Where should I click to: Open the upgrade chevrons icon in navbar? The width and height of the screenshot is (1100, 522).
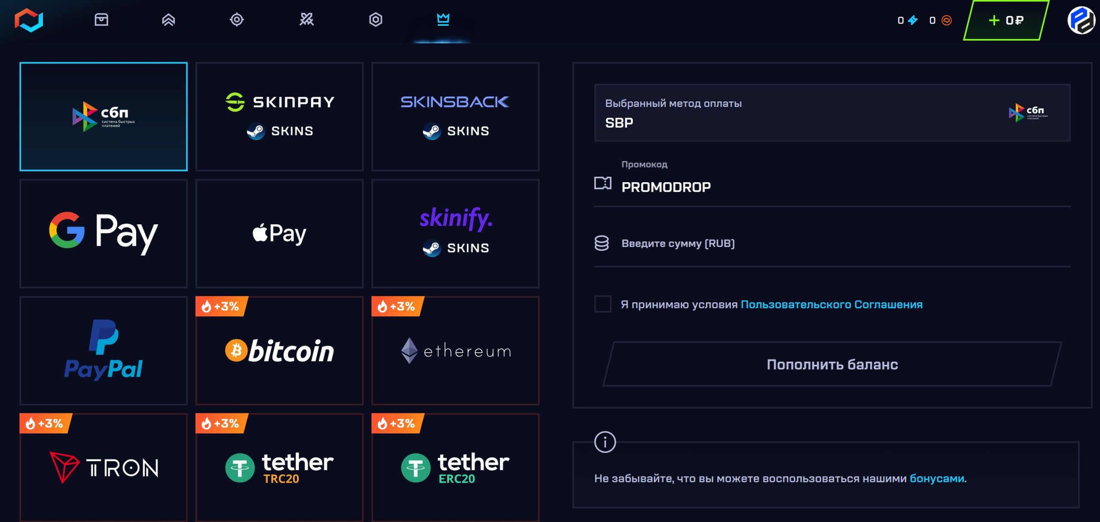(168, 19)
